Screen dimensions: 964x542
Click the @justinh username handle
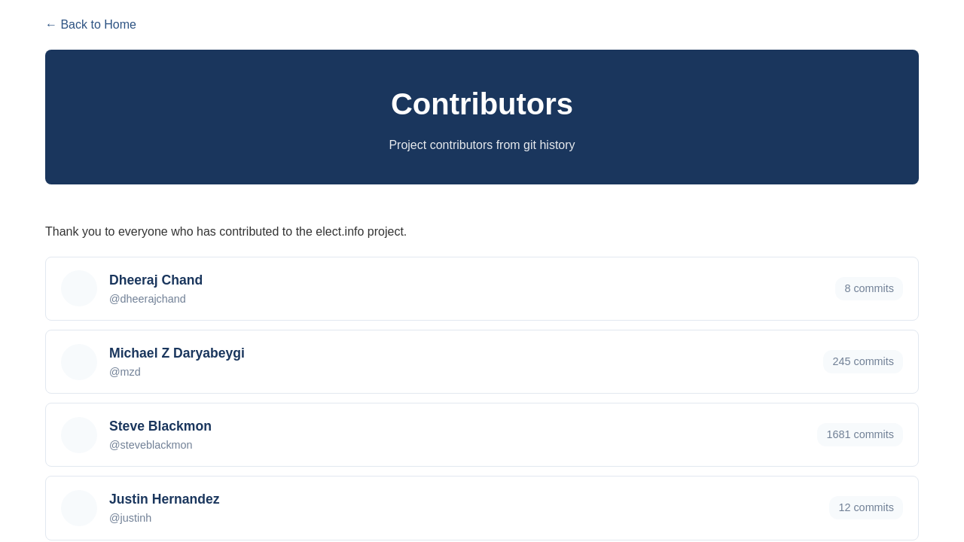130,518
